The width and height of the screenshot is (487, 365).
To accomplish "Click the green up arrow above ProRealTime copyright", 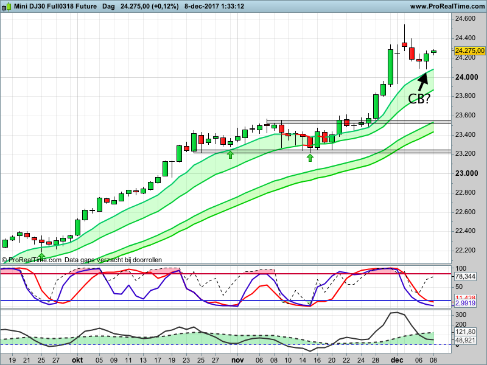I will 41,257.
